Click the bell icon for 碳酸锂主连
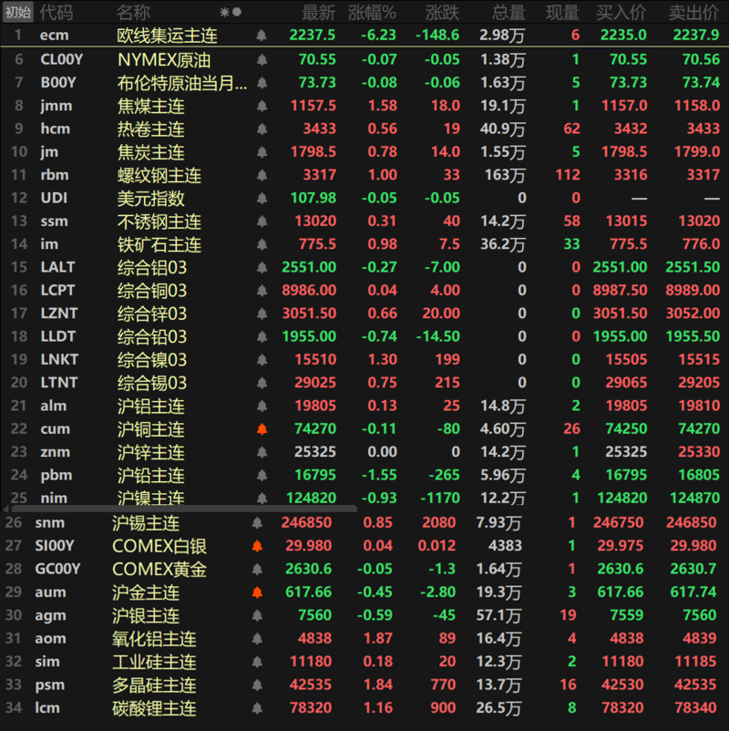The width and height of the screenshot is (729, 731). coord(257,708)
